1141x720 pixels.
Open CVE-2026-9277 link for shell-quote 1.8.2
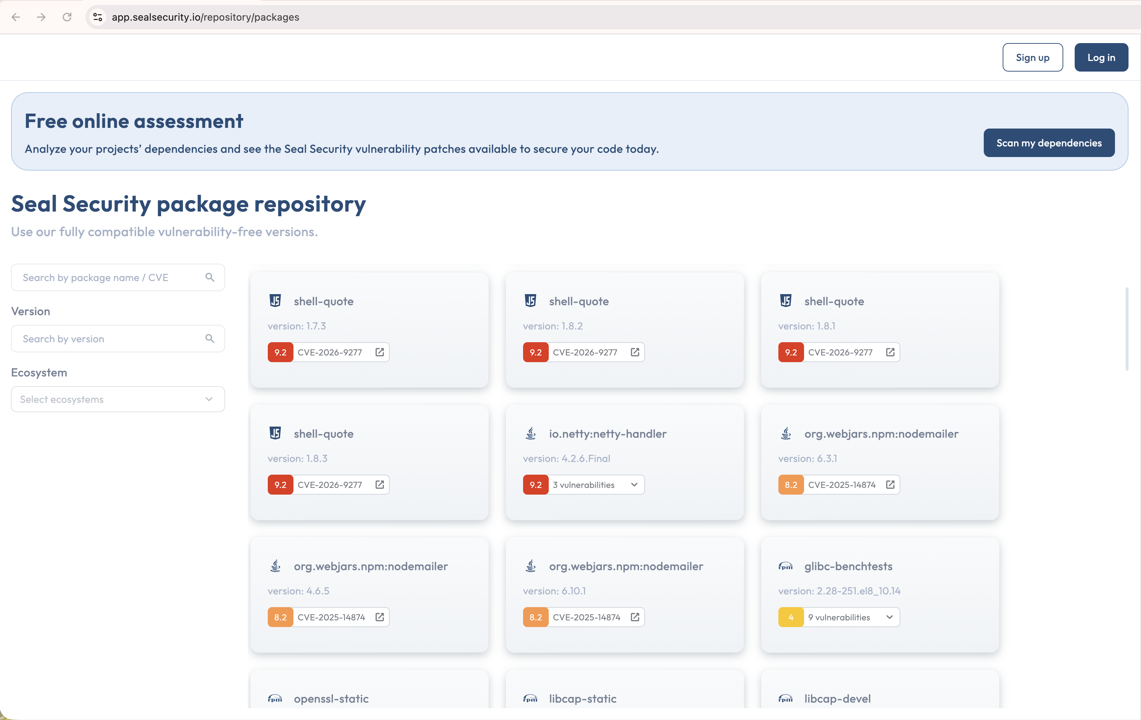coord(635,352)
